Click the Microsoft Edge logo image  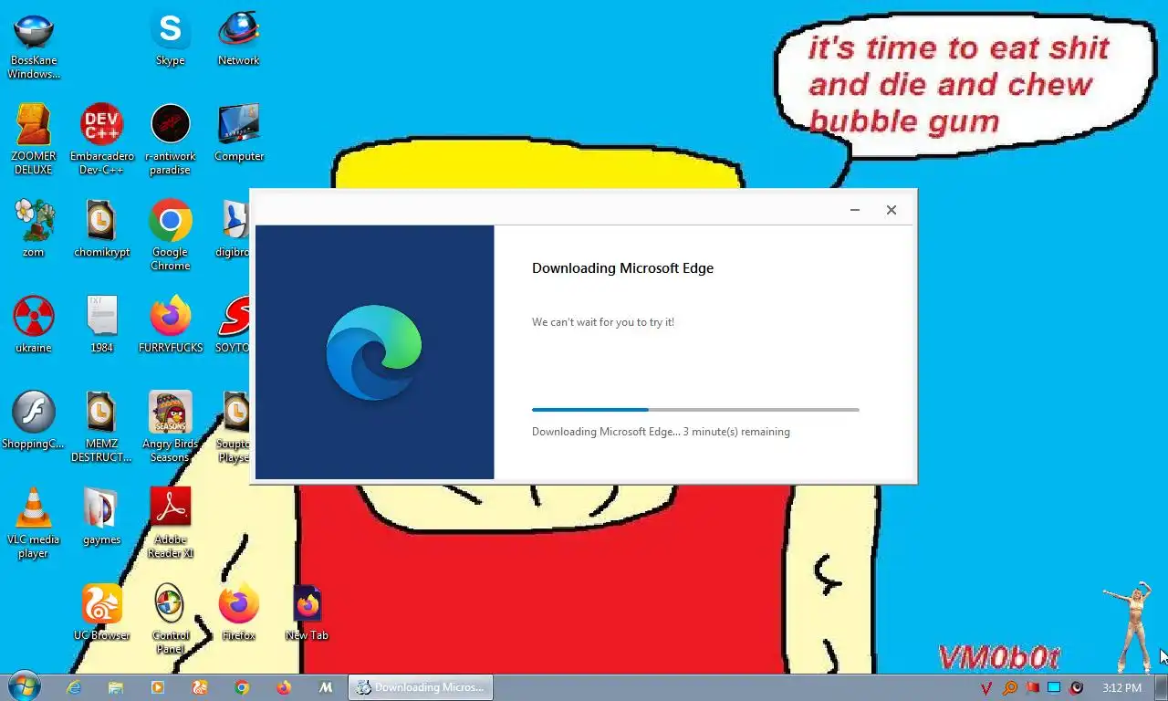point(374,352)
